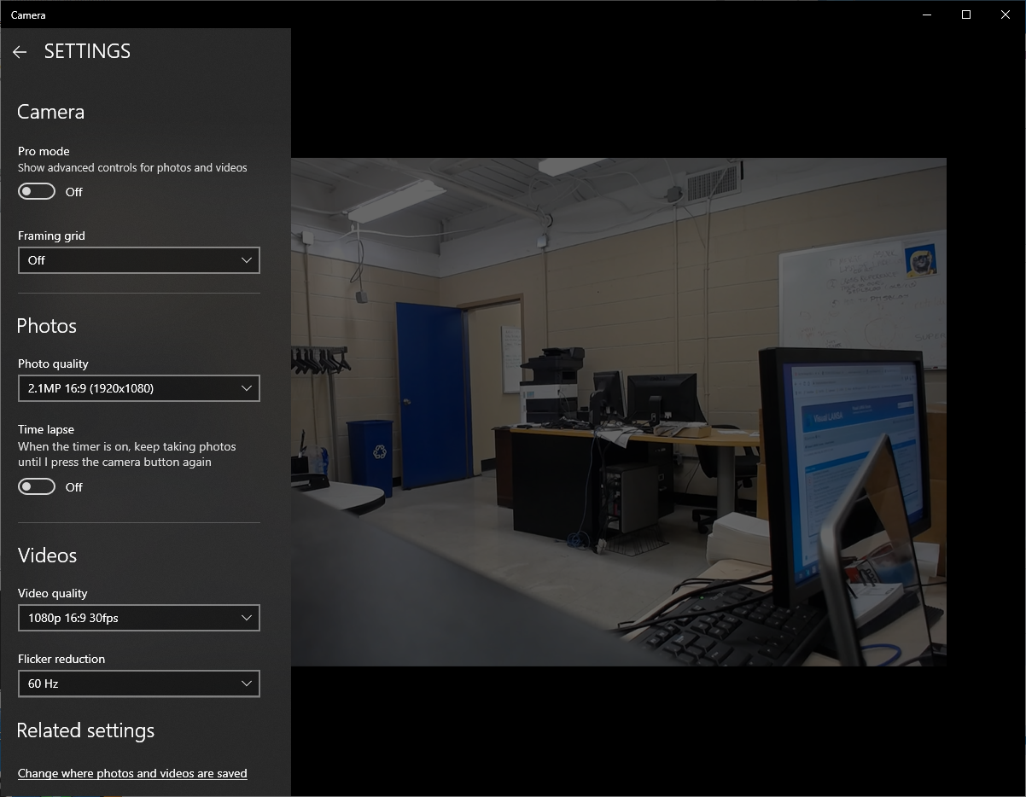Click the 'Framing grid' label

tap(51, 236)
